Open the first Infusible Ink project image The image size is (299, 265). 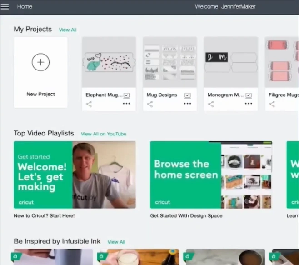click(54, 257)
